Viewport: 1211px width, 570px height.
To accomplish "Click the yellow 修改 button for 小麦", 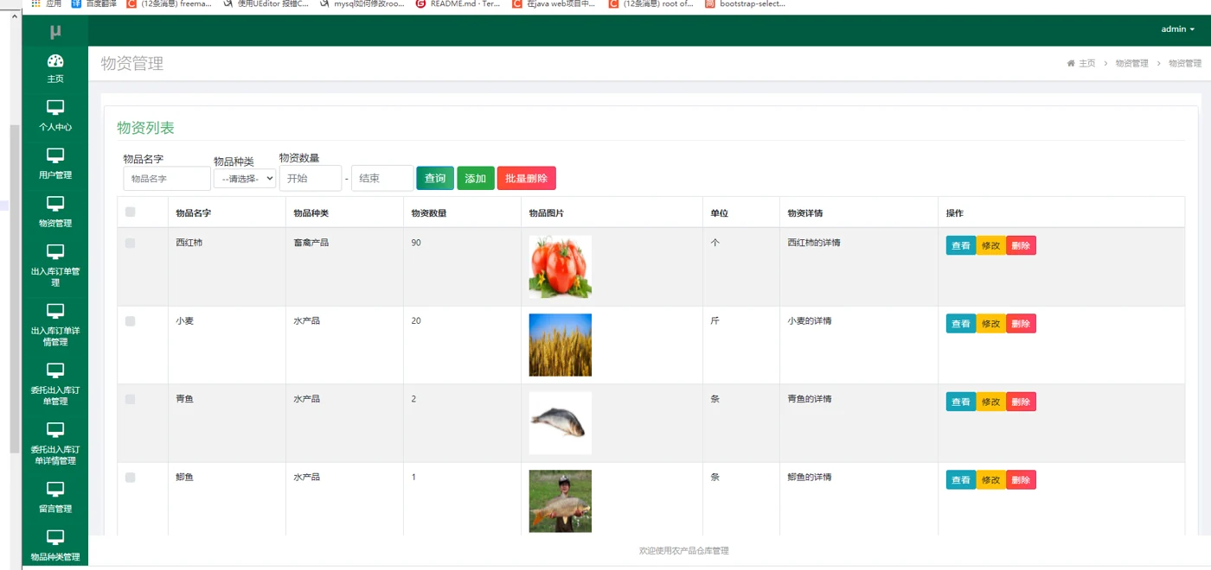I will 991,324.
